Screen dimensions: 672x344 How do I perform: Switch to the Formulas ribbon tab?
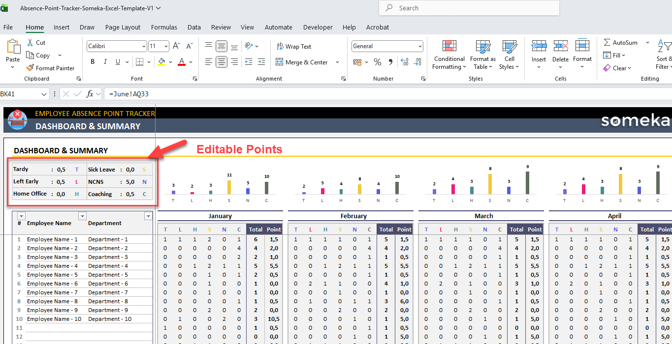pos(164,28)
